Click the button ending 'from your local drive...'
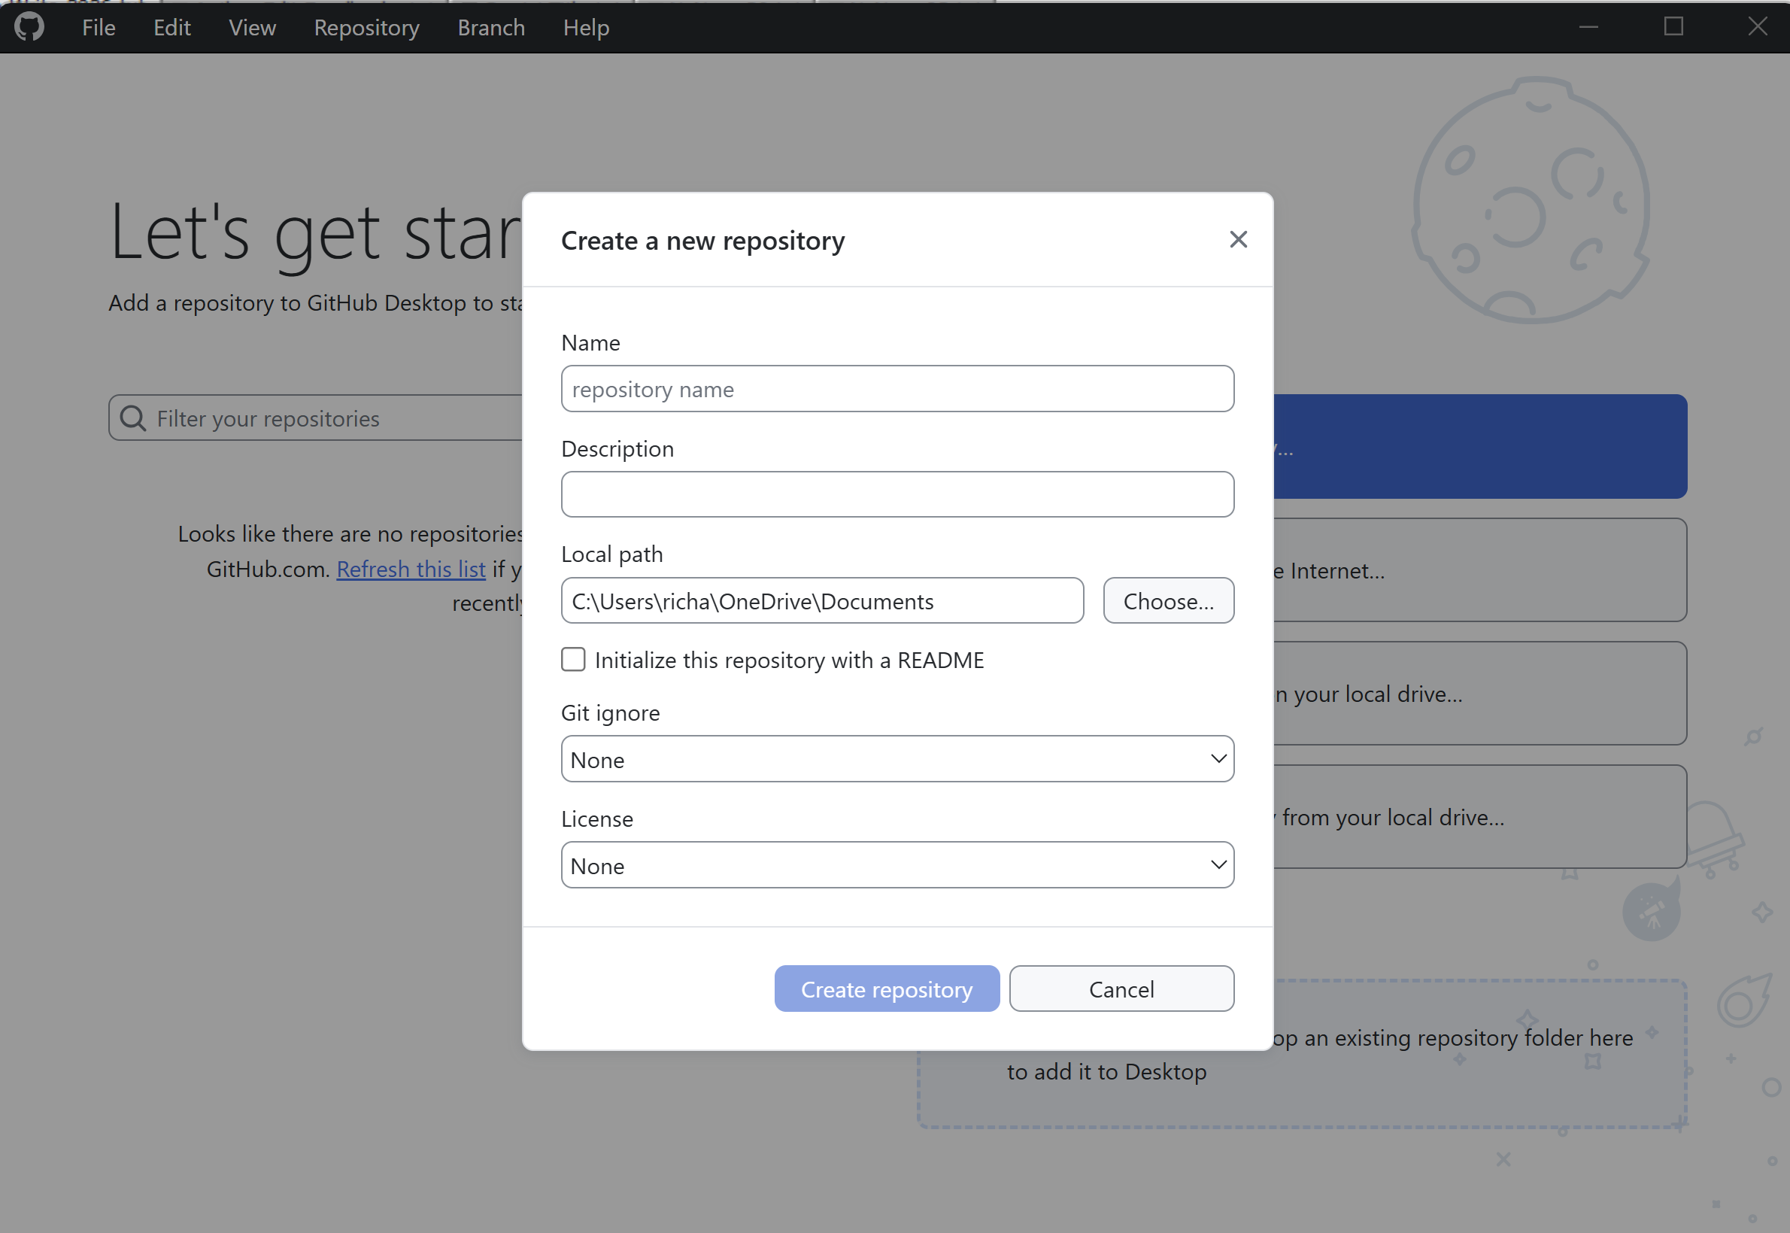Image resolution: width=1790 pixels, height=1233 pixels. point(1479,816)
